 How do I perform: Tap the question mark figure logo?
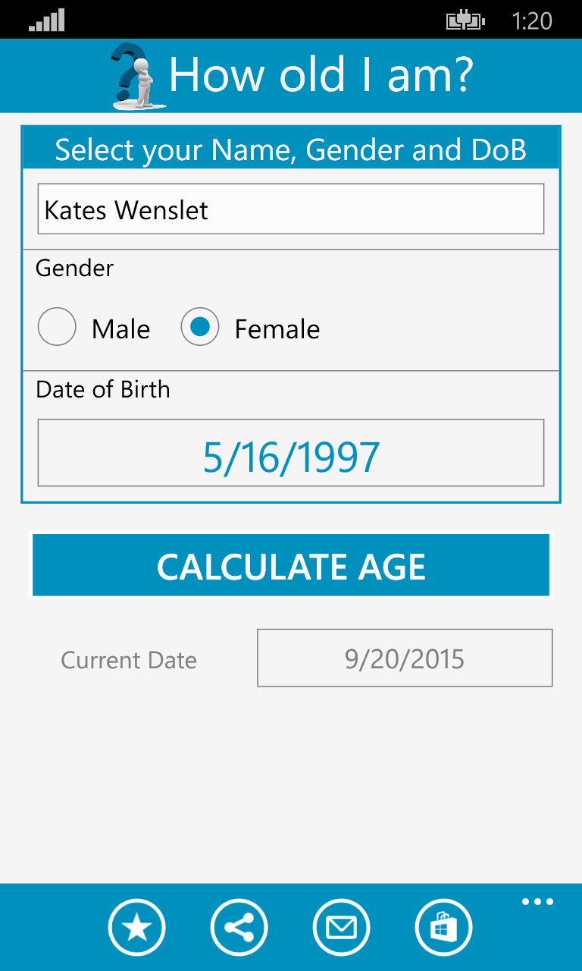(x=136, y=76)
